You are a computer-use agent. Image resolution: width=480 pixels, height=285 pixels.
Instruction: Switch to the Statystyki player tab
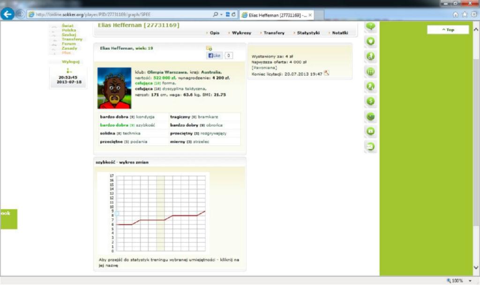[308, 33]
